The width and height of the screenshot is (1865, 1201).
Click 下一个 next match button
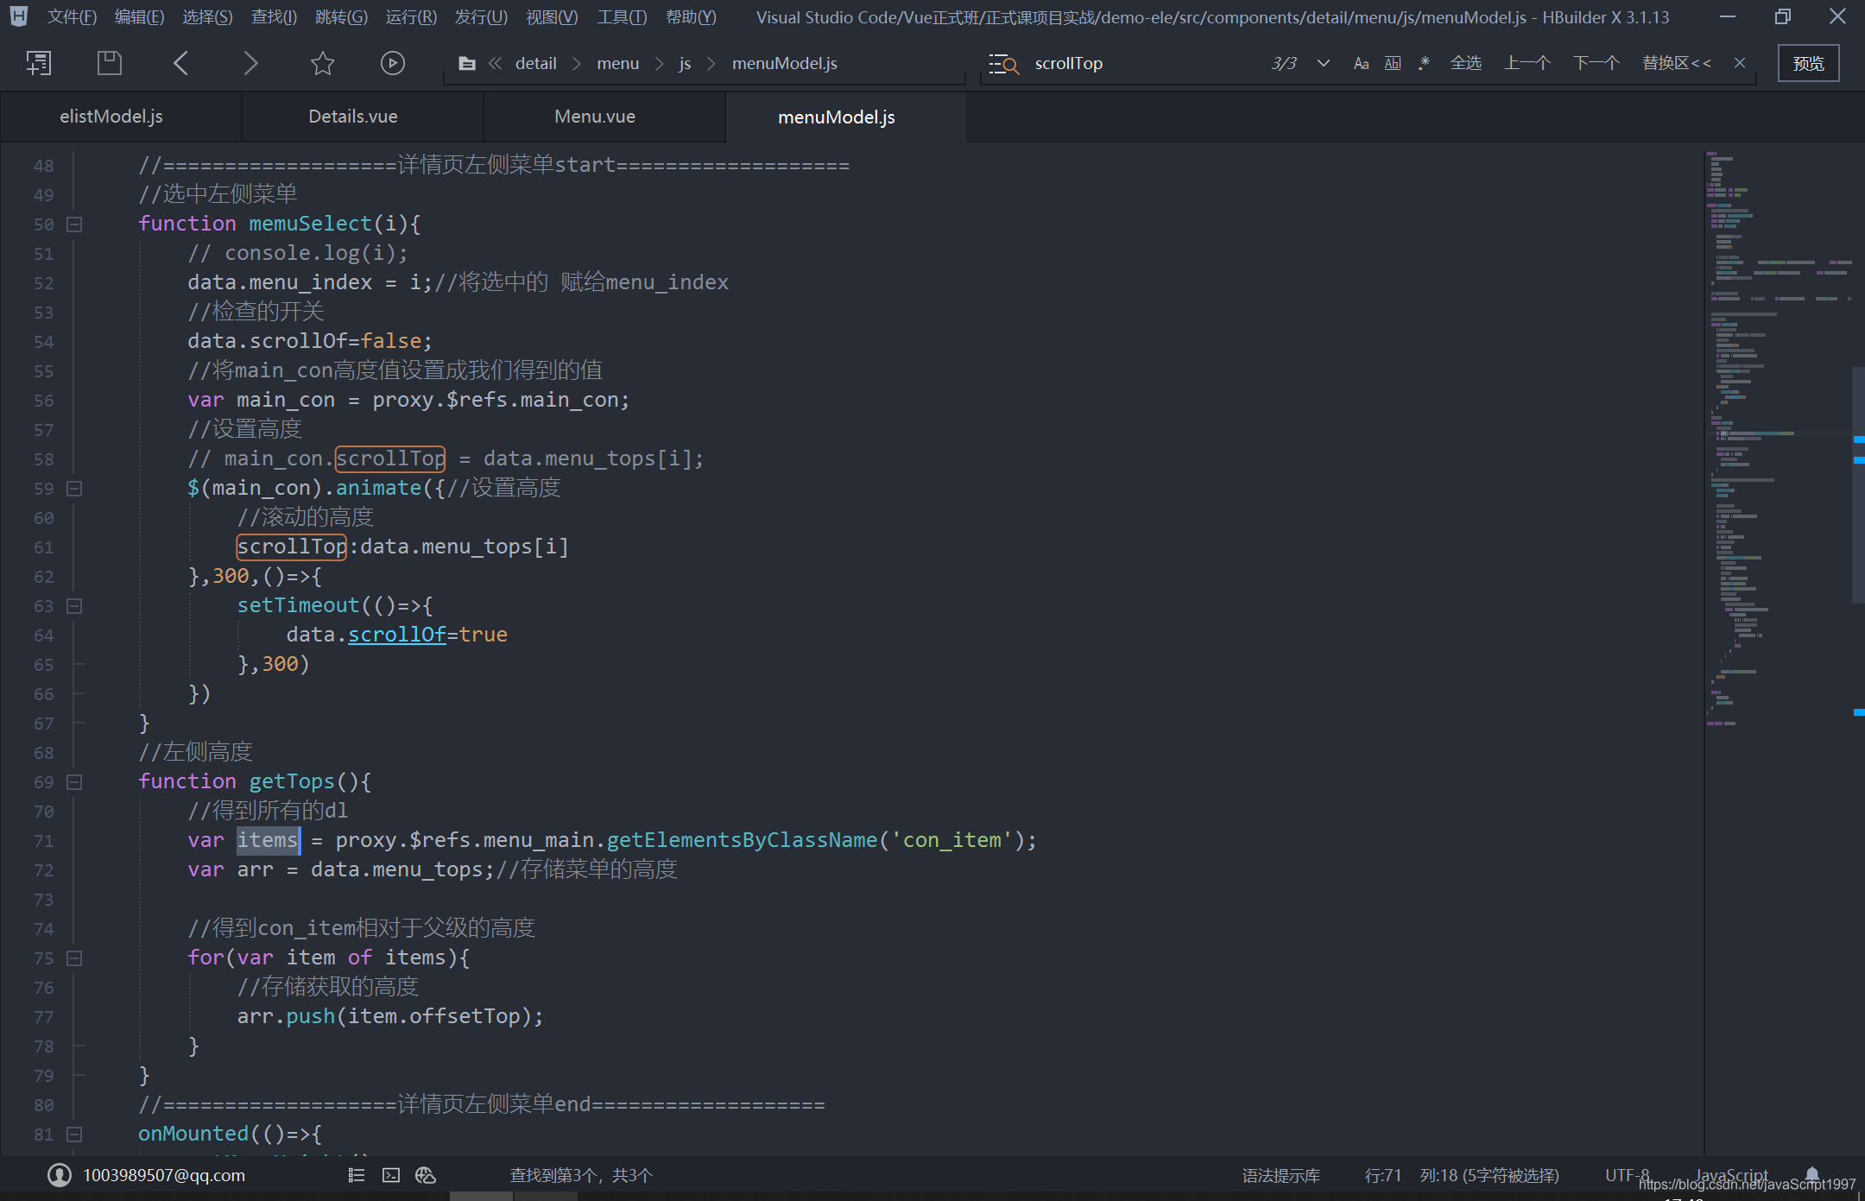pyautogui.click(x=1596, y=63)
